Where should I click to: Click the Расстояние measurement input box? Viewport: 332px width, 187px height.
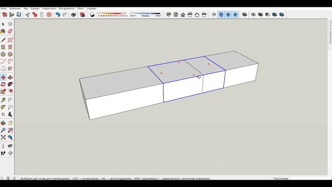pos(310,178)
